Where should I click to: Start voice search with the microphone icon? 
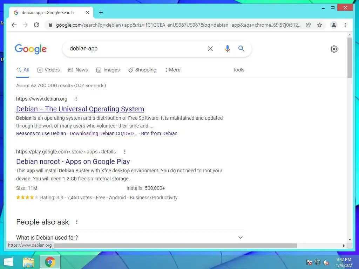click(227, 48)
